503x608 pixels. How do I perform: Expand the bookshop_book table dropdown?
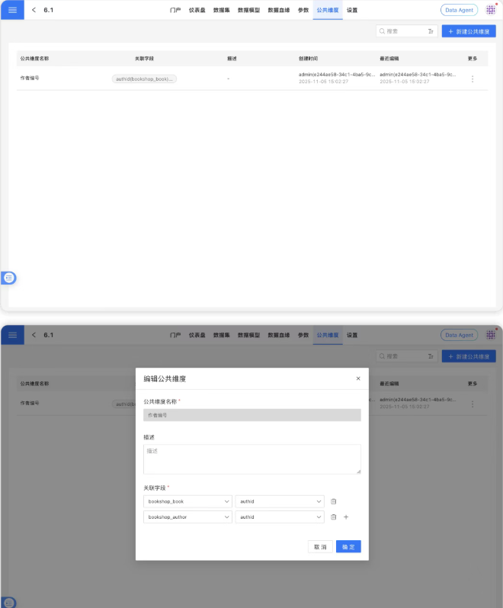(x=187, y=501)
